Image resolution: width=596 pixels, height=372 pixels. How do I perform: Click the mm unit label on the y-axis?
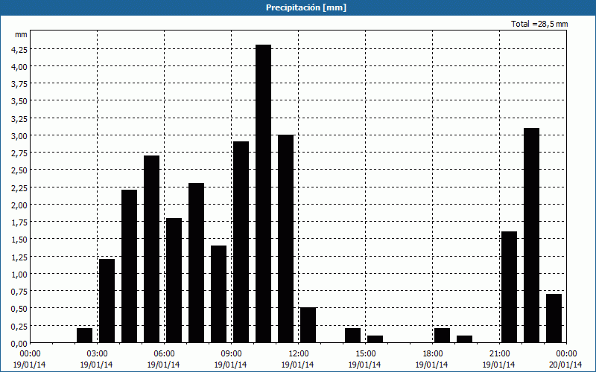coord(22,34)
